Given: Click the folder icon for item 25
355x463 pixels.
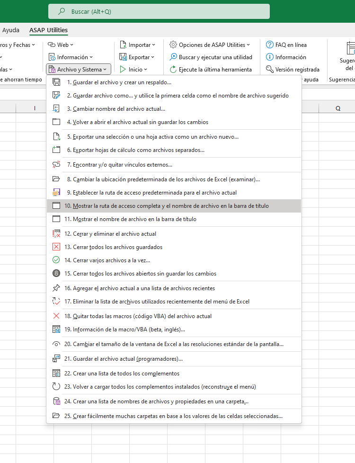Looking at the screenshot, I should [x=56, y=416].
